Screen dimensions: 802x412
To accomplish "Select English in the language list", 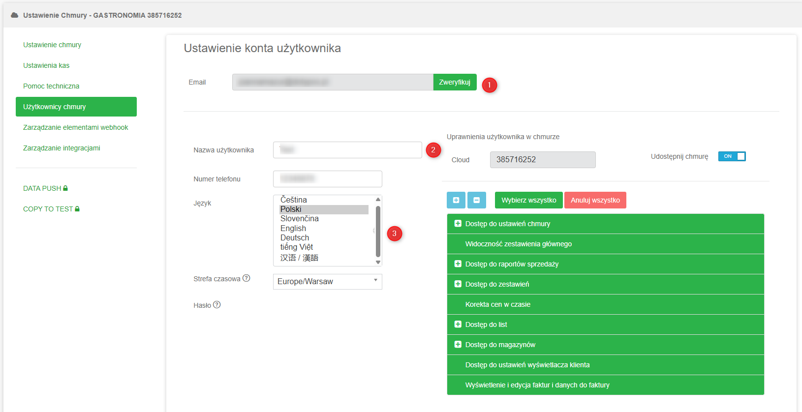I will click(x=293, y=228).
